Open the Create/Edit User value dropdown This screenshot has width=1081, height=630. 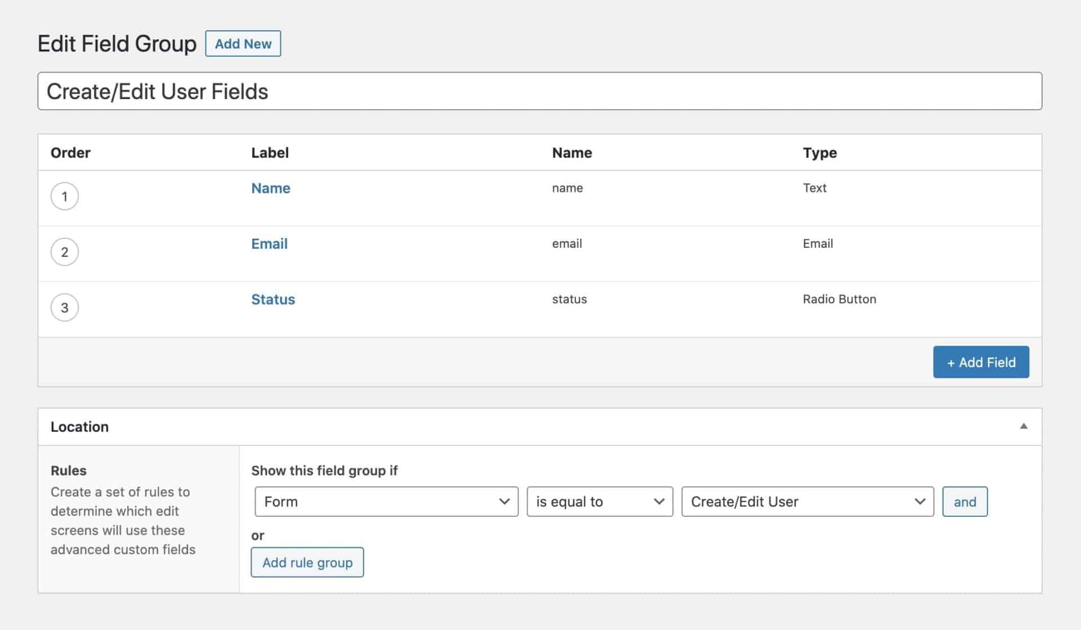click(x=807, y=501)
